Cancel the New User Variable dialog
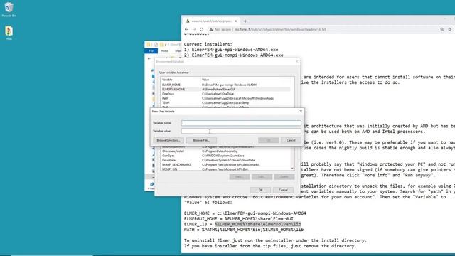The image size is (455, 256). point(291,140)
